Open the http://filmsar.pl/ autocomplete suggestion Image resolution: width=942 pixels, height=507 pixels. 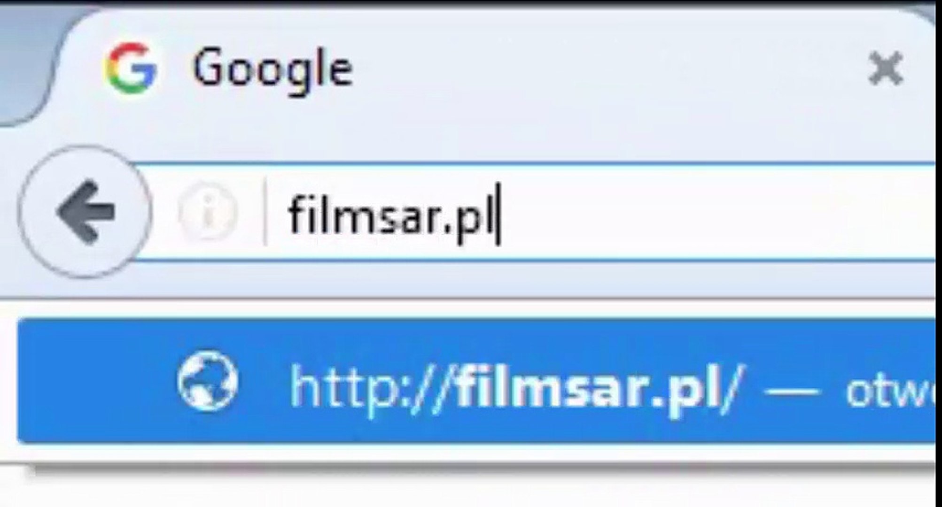coord(476,381)
